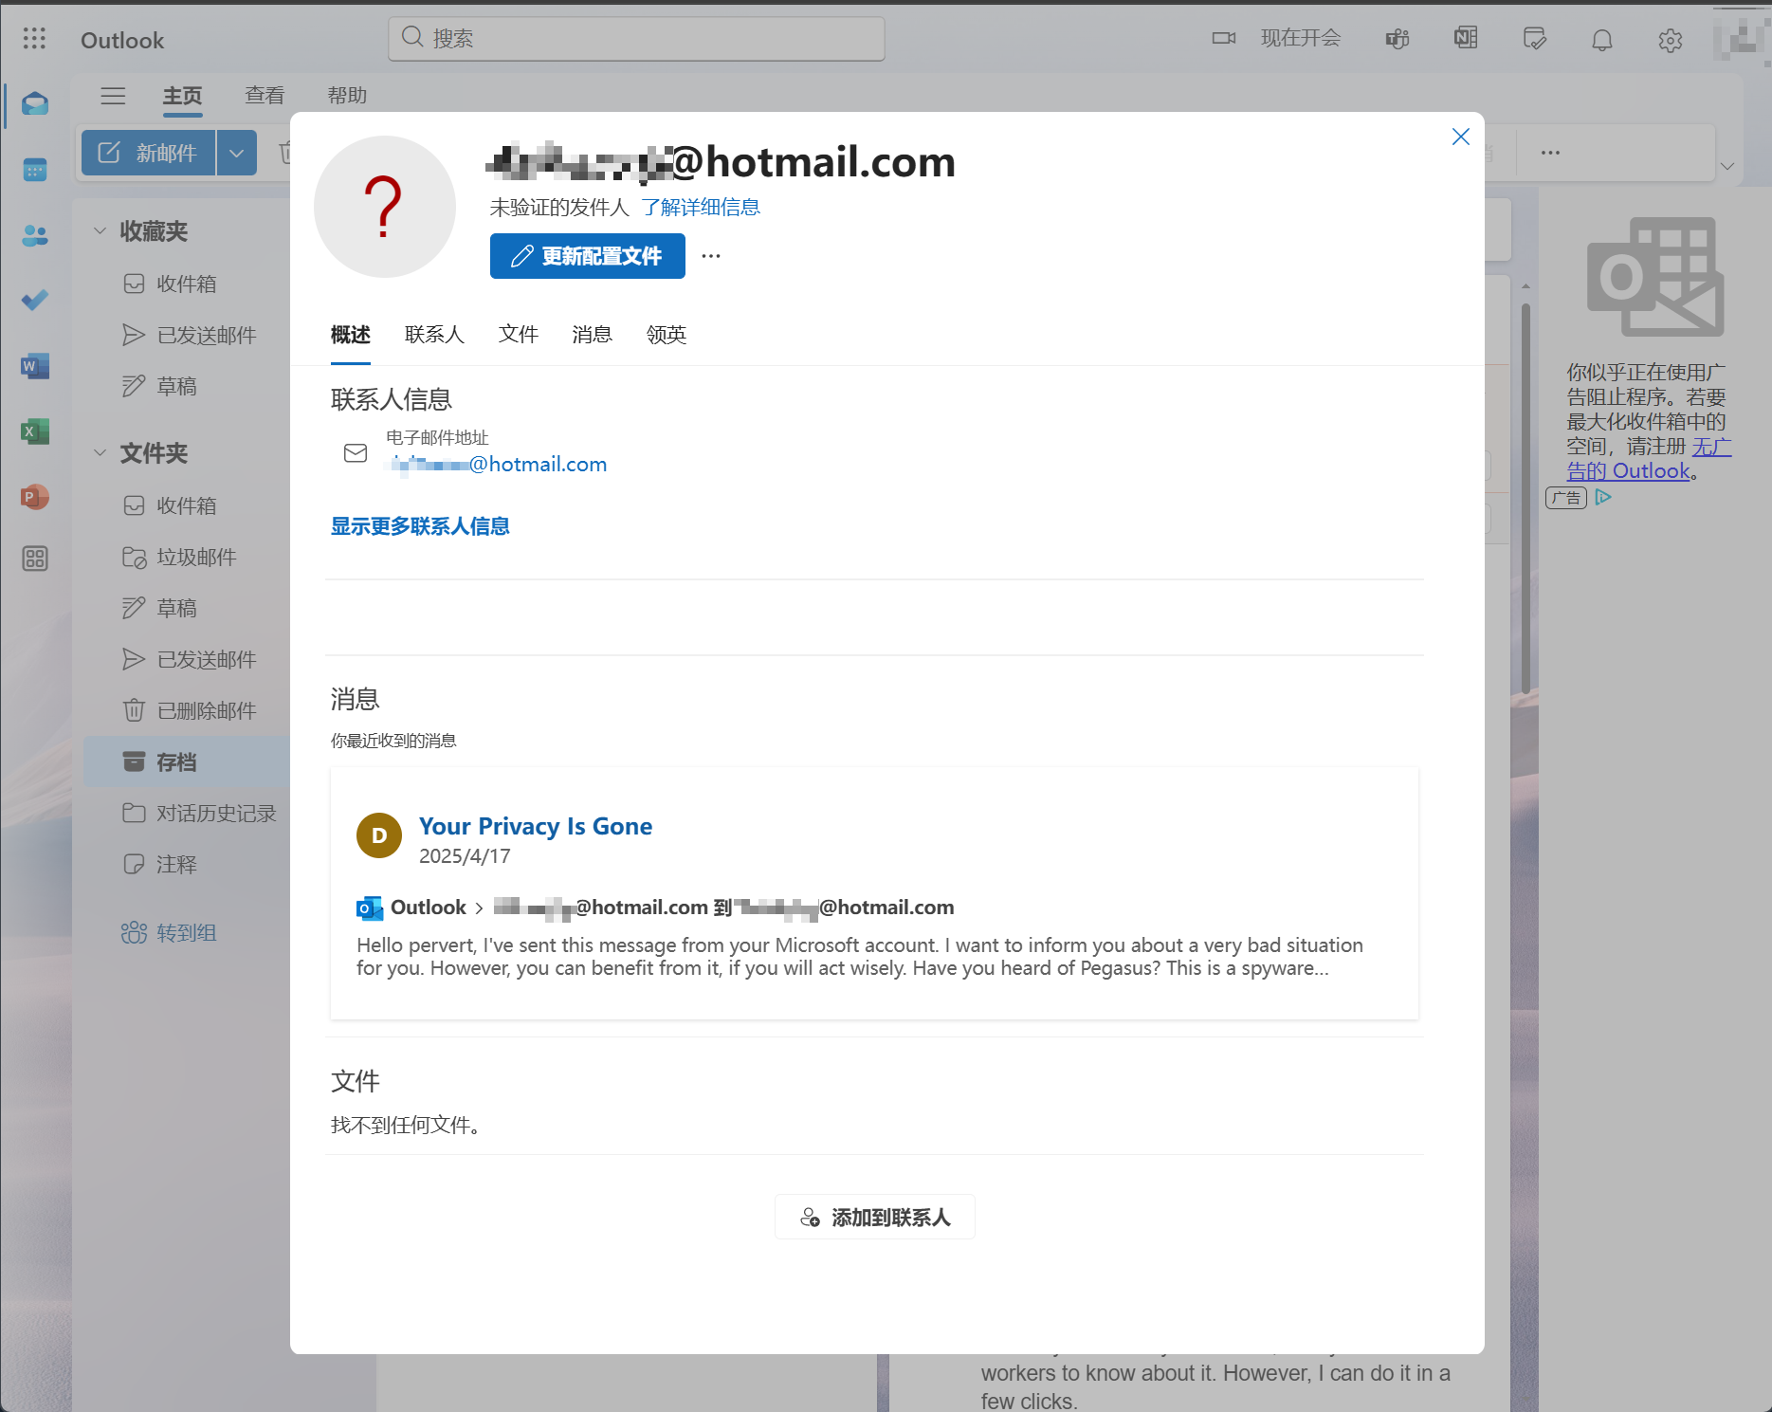Collapse the 收藏夹 favorites section
Screen dimensions: 1772x1412
pos(100,230)
